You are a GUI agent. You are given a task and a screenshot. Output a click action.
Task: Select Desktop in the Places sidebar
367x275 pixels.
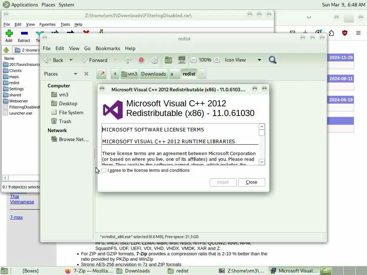(x=65, y=103)
